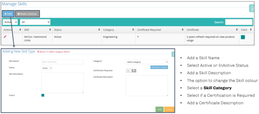Screen dimensions: 259x114
Task: Open the Select Category dropdown
Action: point(147,62)
